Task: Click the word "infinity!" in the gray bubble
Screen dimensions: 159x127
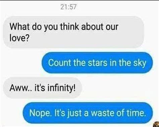Action: (x=61, y=88)
